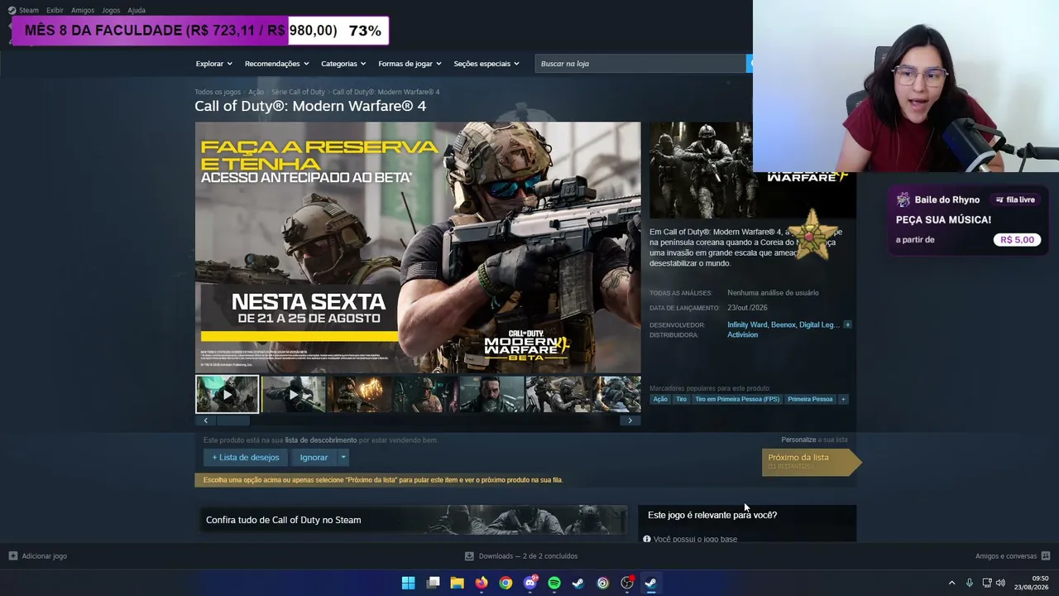This screenshot has width=1059, height=596.
Task: Click the Amigos e conversas icon
Action: [x=1045, y=556]
